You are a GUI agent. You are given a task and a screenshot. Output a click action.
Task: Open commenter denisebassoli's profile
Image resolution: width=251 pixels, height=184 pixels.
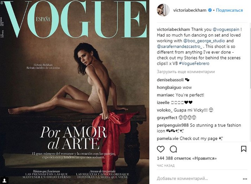click(170, 80)
